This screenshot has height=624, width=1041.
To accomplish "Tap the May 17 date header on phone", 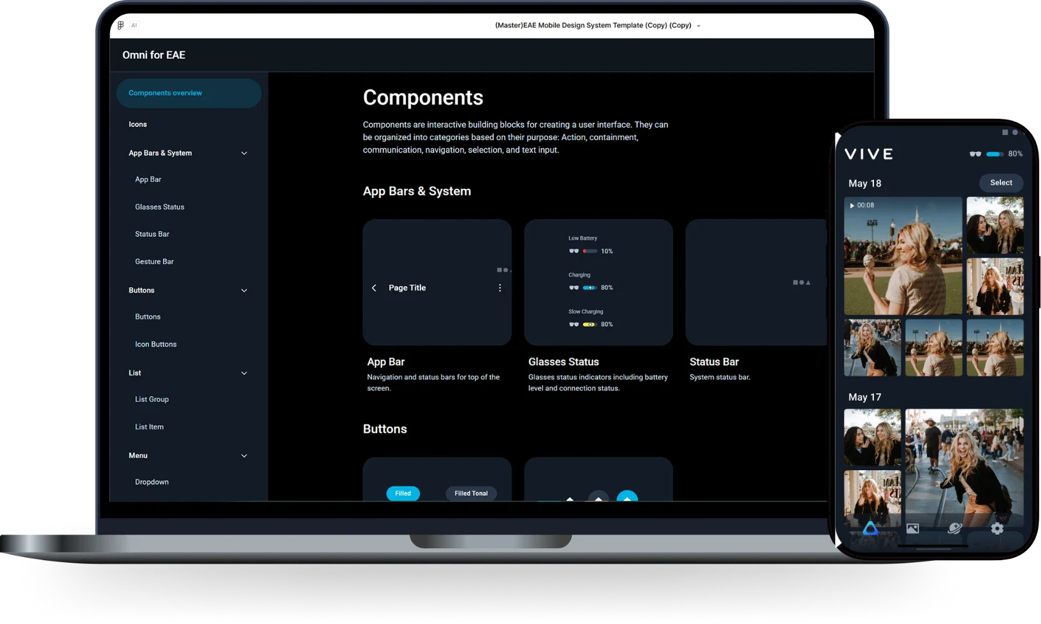I will [865, 398].
